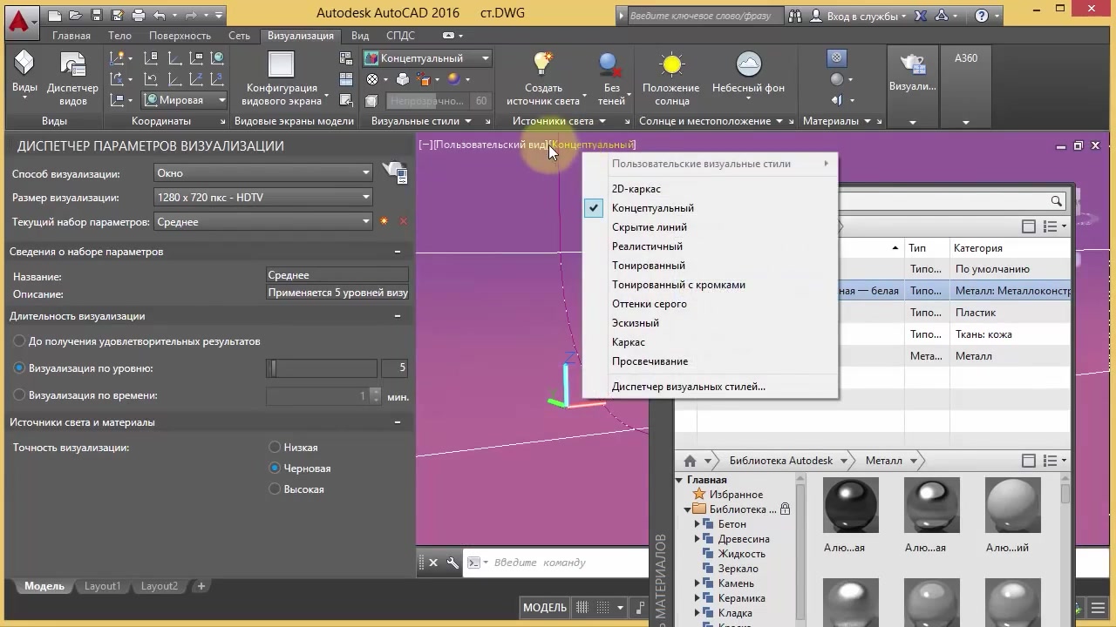Open a drawing file with the folder icon
This screenshot has width=1116, height=627.
click(x=76, y=15)
